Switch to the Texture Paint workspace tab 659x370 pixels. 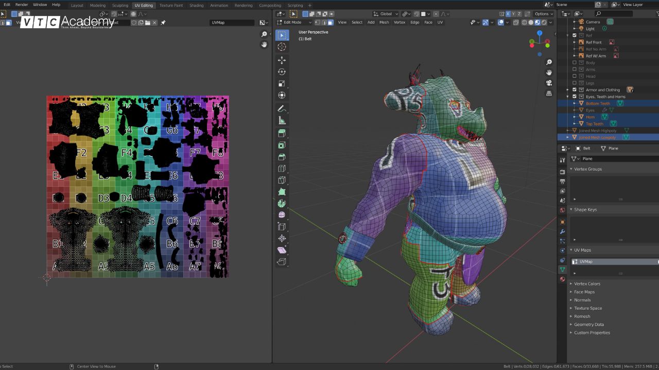171,5
